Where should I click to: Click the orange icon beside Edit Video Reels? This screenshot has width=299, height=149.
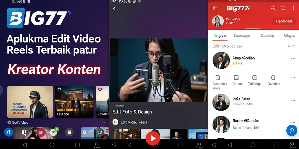(x=115, y=122)
